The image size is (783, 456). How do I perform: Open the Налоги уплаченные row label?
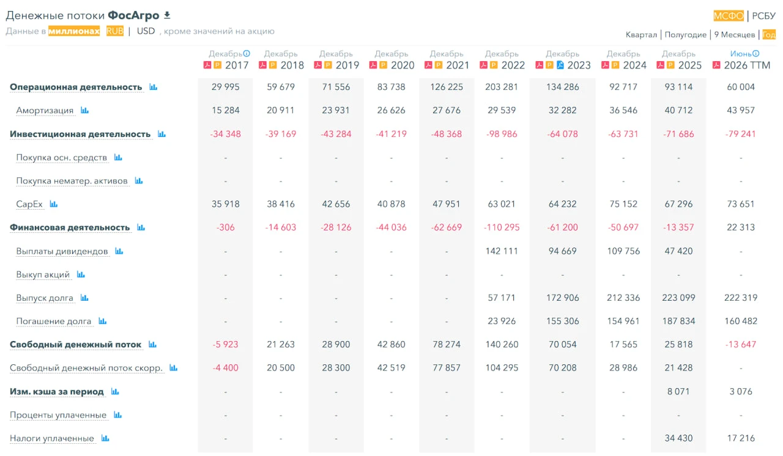pos(55,438)
